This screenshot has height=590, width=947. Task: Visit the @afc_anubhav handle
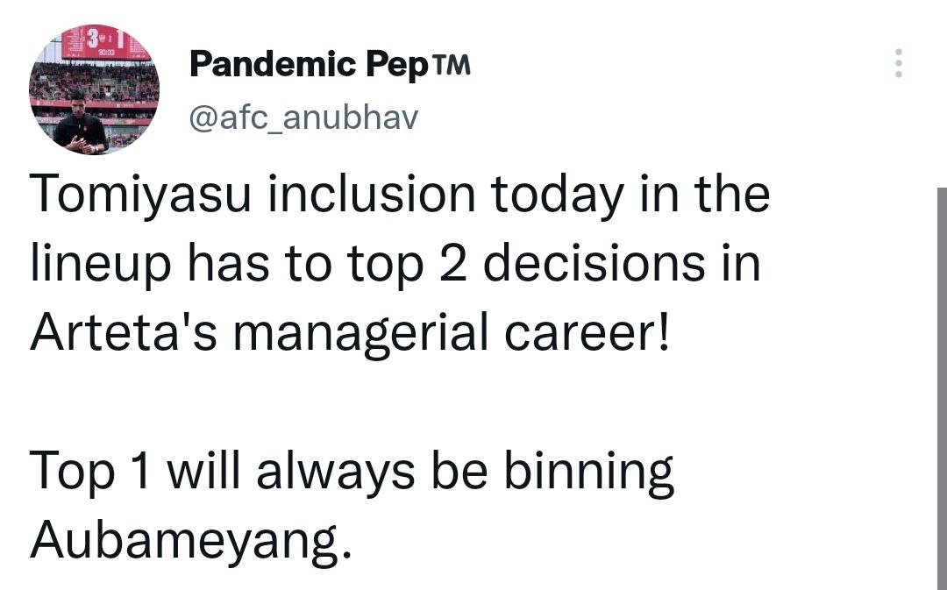pos(304,117)
